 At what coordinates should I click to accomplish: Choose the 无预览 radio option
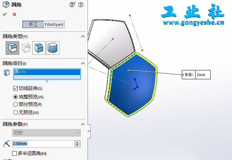pyautogui.click(x=15, y=112)
